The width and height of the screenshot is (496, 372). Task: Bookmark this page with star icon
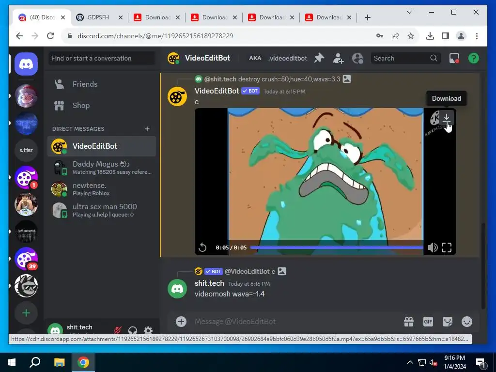(411, 36)
